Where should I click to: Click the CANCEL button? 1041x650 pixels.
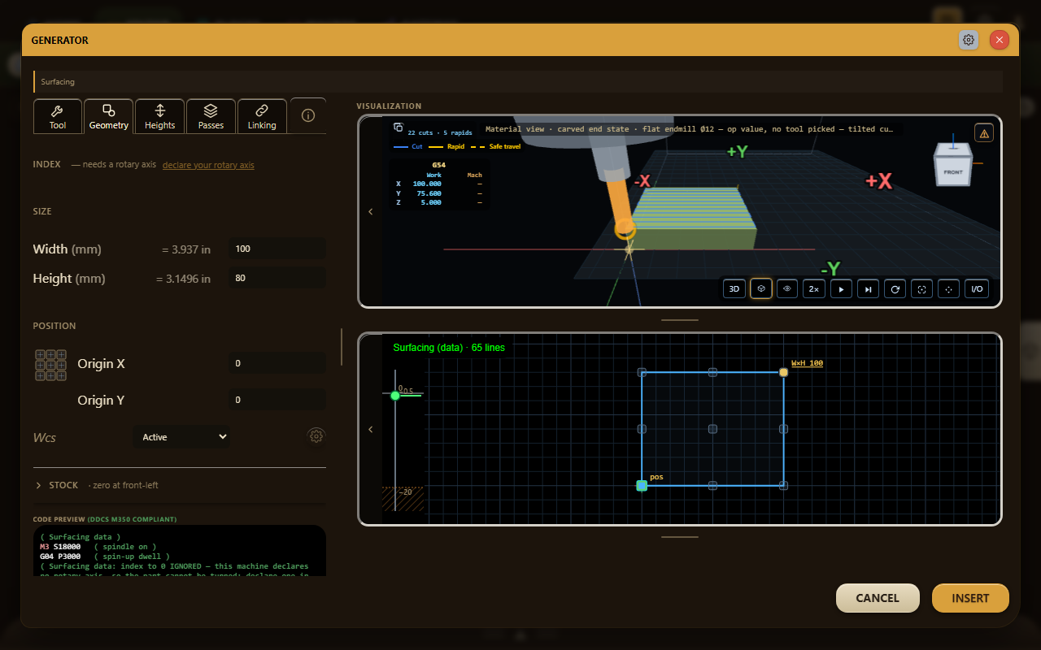[x=878, y=598]
